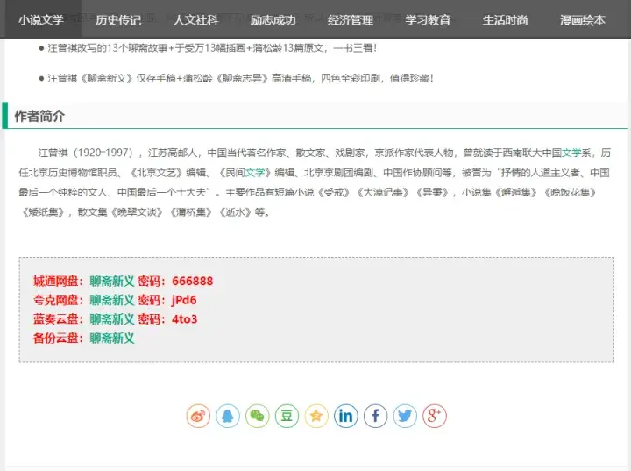
Task: Share on Facebook icon
Action: point(375,416)
